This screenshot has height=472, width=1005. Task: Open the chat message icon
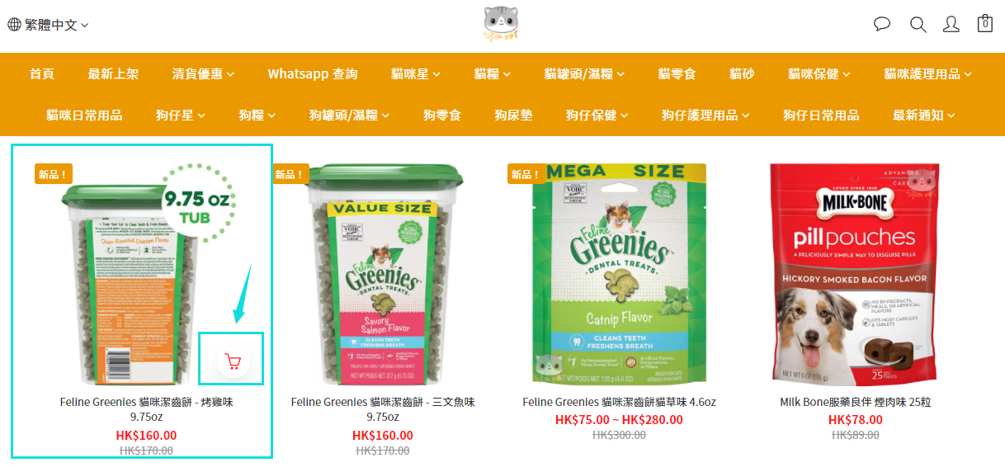(x=882, y=24)
